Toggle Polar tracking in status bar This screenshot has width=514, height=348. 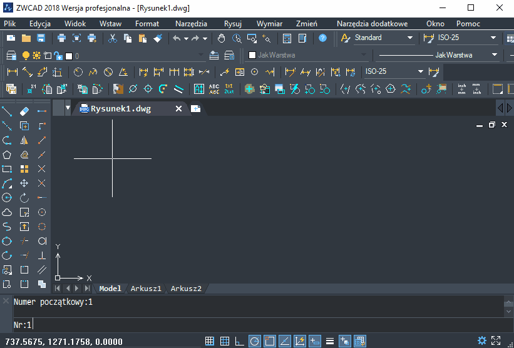coord(255,341)
